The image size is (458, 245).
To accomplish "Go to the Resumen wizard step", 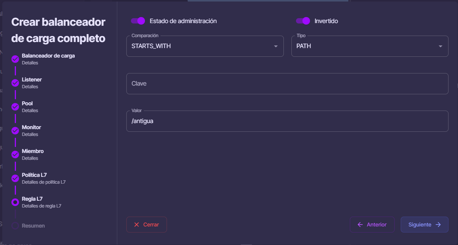I will (x=33, y=226).
